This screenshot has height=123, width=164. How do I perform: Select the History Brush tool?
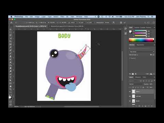point(11,59)
